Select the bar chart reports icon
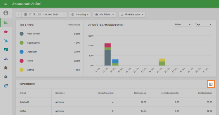 pyautogui.click(x=6, y=22)
